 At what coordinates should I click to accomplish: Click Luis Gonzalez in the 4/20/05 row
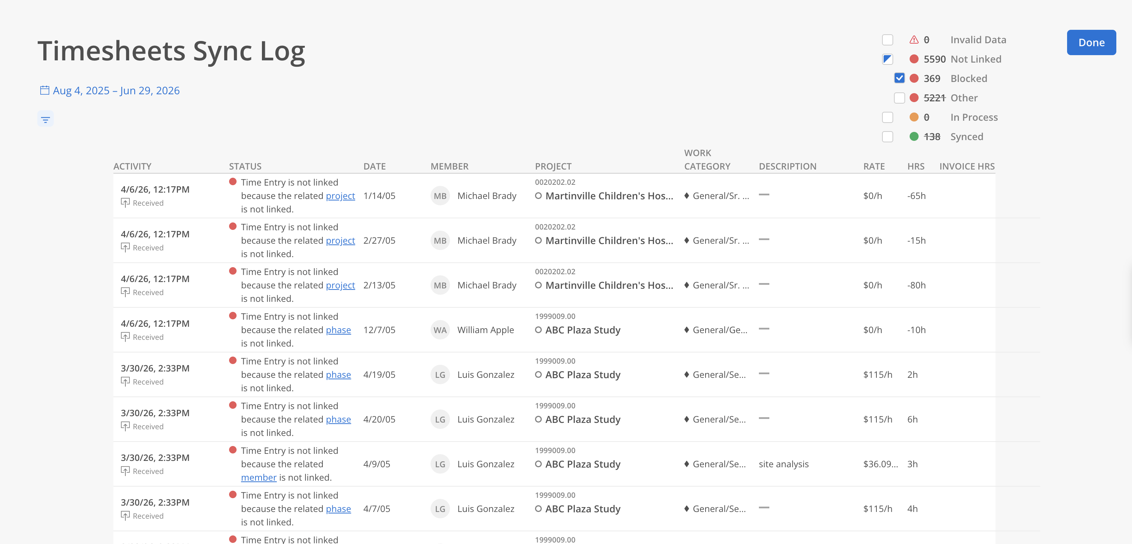(485, 420)
